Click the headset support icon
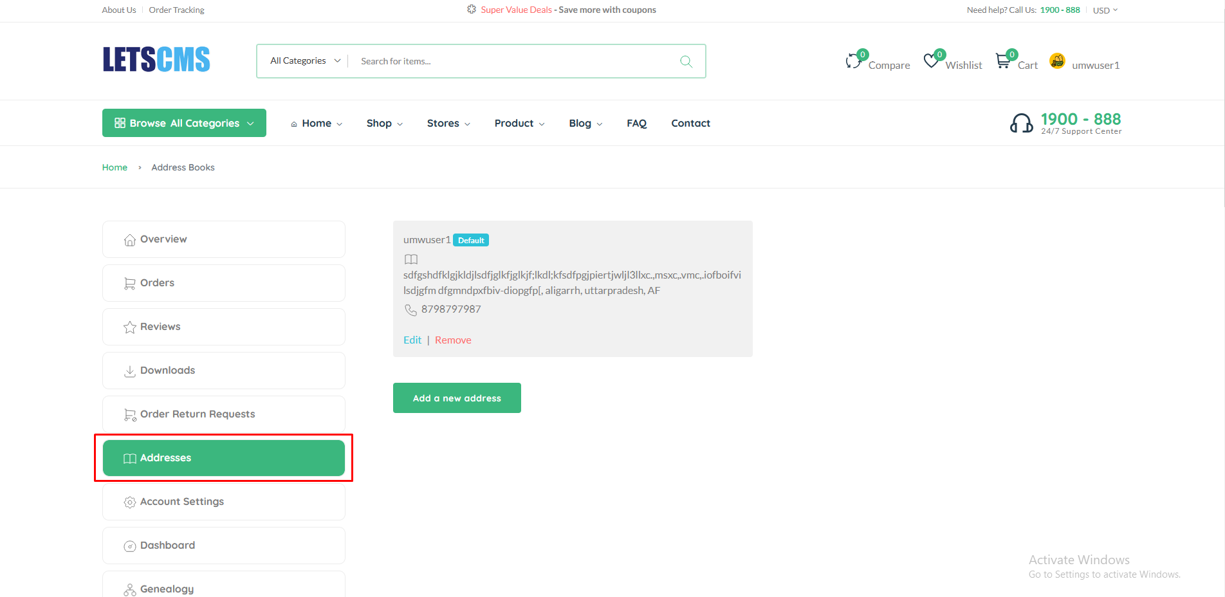 [1021, 123]
